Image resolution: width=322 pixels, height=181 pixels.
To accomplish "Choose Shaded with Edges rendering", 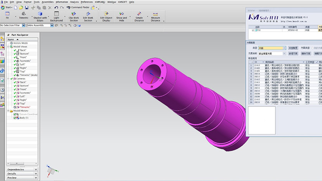I will point(40,15).
